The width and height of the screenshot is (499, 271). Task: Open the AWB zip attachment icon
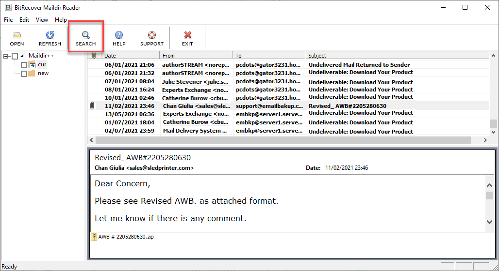coord(94,237)
